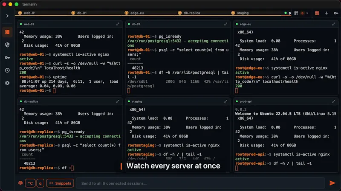Click web-01 prompt cursor line
The height and width of the screenshot is (191, 341).
pyautogui.click(x=38, y=91)
